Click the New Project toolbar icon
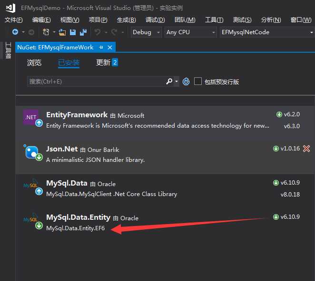The image size is (315, 281). (x=46, y=32)
